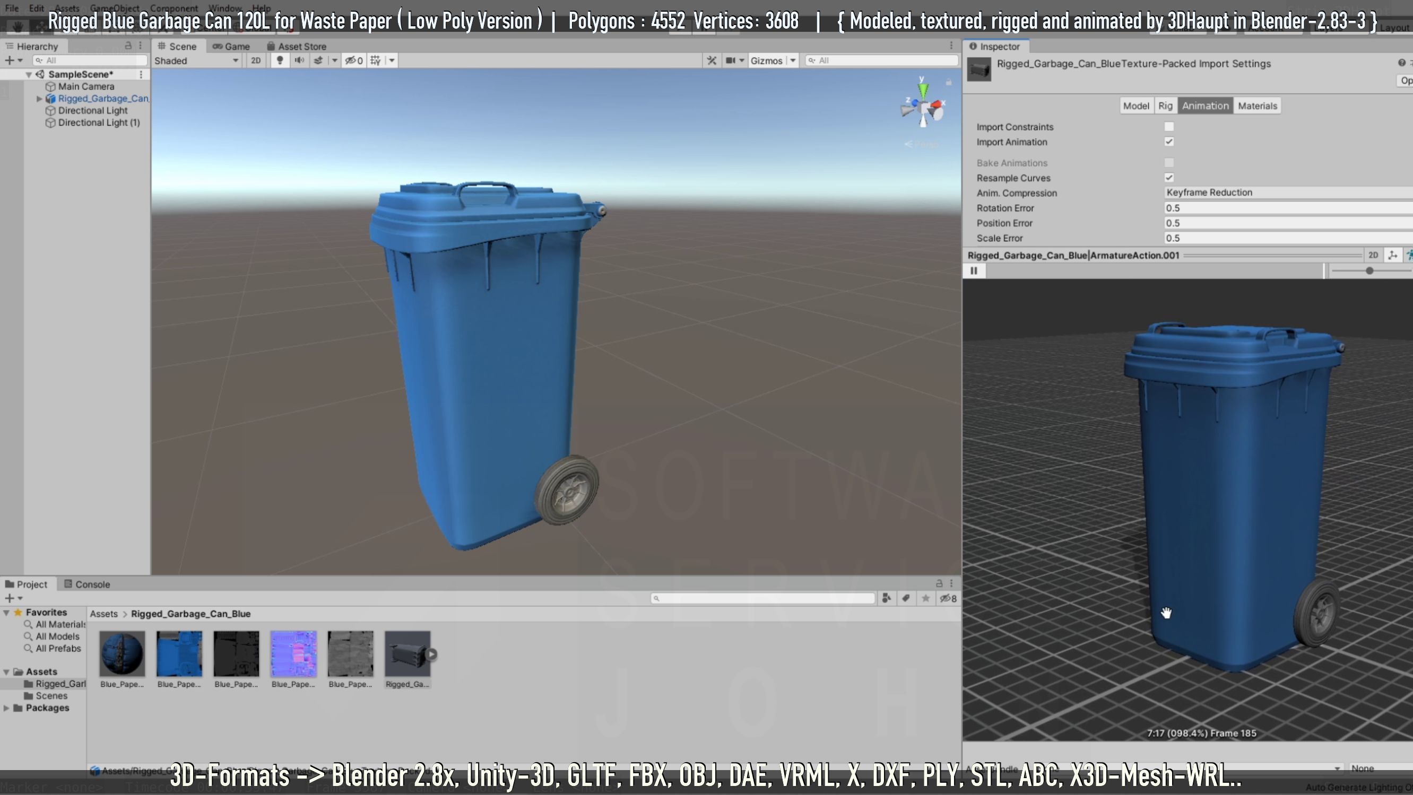Toggle 2D button in animation preview bar

1373,255
